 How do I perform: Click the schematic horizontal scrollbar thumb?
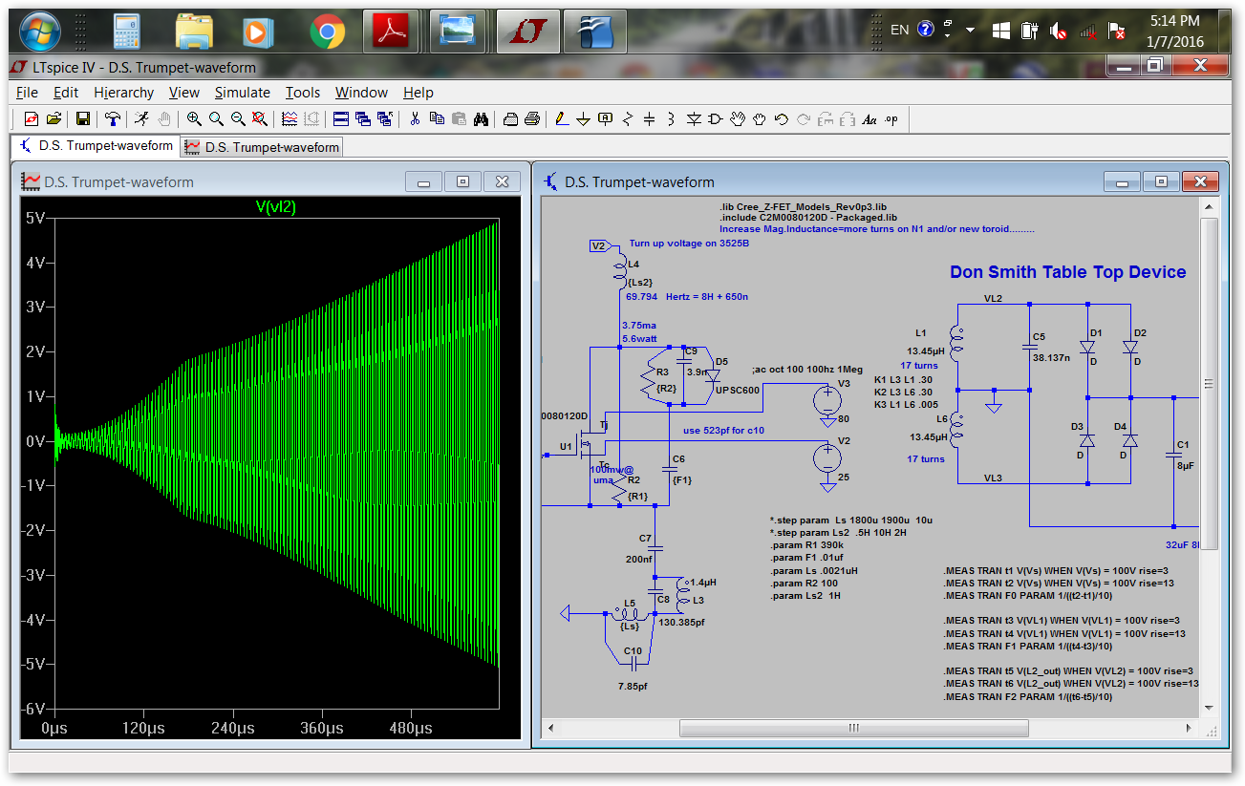click(854, 728)
